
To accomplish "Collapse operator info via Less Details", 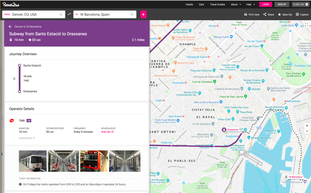I will click(27, 138).
